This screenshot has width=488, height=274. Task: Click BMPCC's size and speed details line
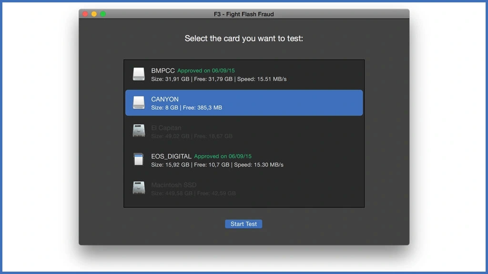click(x=219, y=79)
